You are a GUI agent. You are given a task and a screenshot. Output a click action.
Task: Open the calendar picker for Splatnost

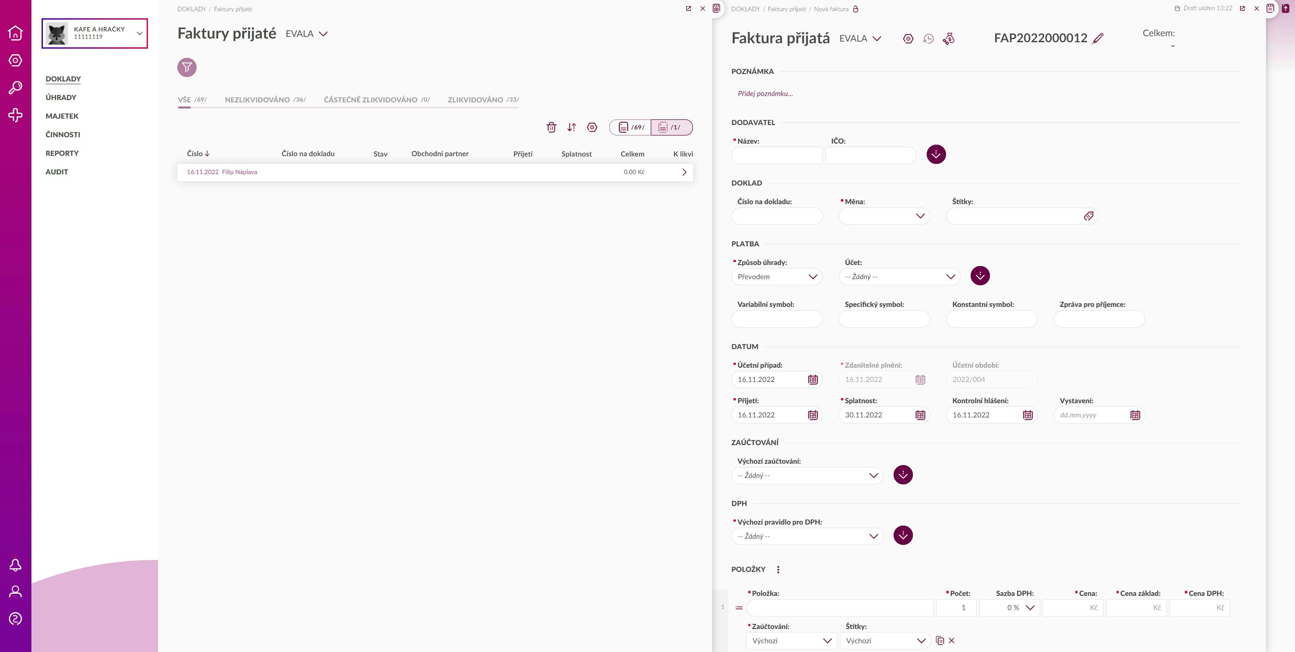tap(920, 415)
